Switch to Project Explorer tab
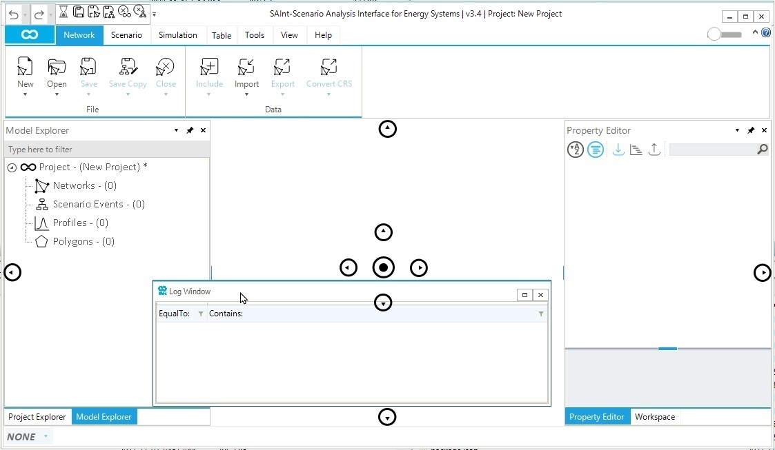Screen dimensions: 775x450 pos(37,417)
